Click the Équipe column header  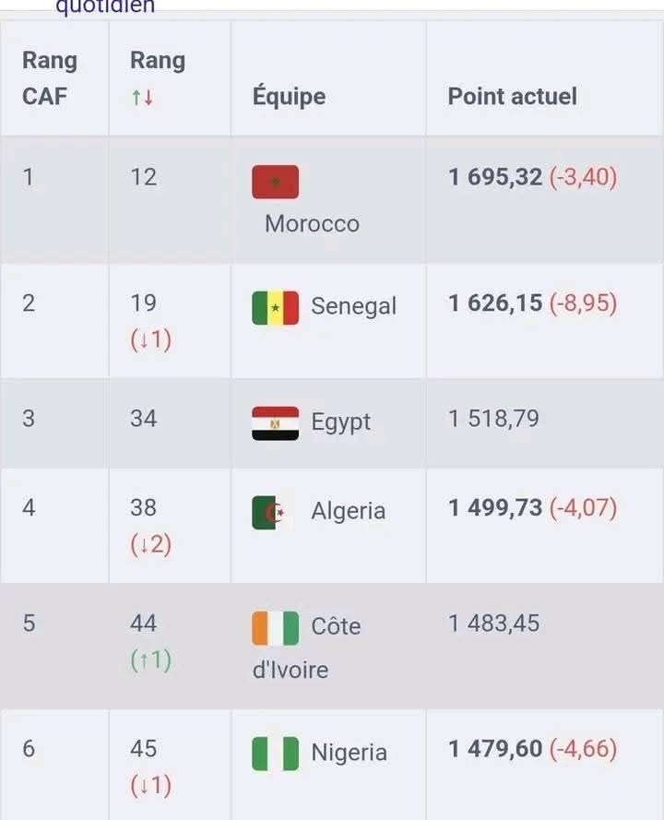pyautogui.click(x=289, y=97)
